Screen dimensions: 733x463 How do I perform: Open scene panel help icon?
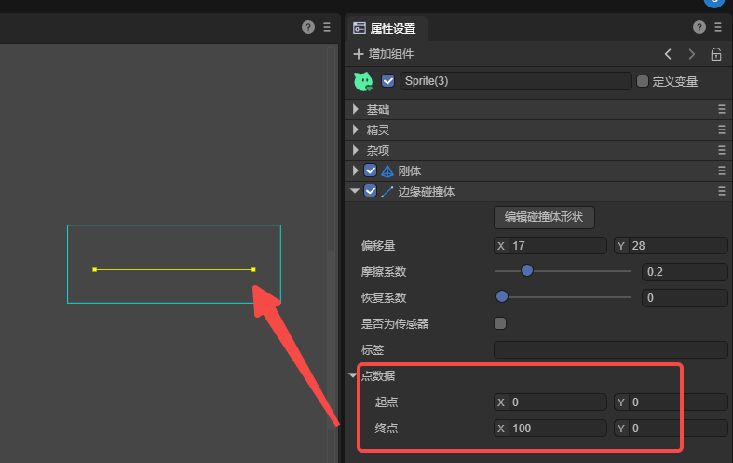308,28
